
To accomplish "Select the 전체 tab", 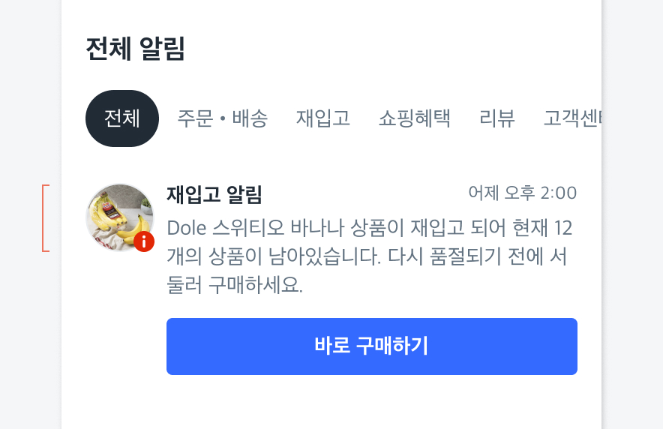I will pyautogui.click(x=122, y=118).
